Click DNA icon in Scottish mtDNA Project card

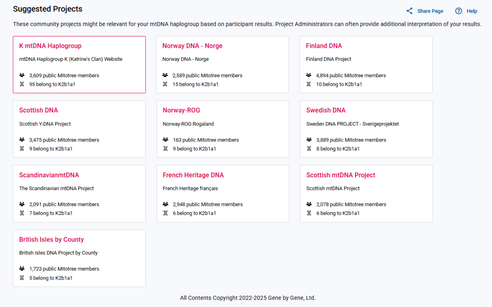coord(309,213)
